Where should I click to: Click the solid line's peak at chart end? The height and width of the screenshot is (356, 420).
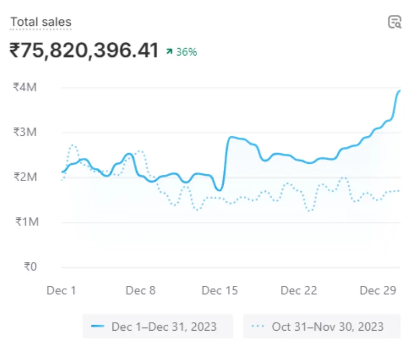click(x=399, y=91)
